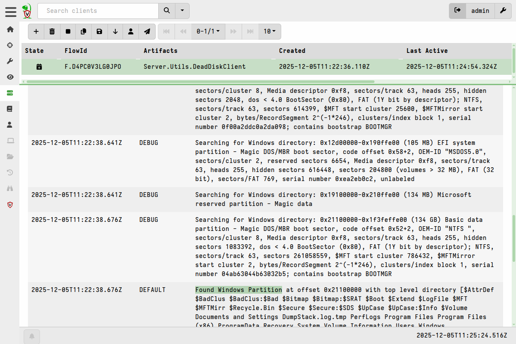This screenshot has height=344, width=516.
Task: Click the paper plane icon in toolbar
Action: tap(147, 31)
